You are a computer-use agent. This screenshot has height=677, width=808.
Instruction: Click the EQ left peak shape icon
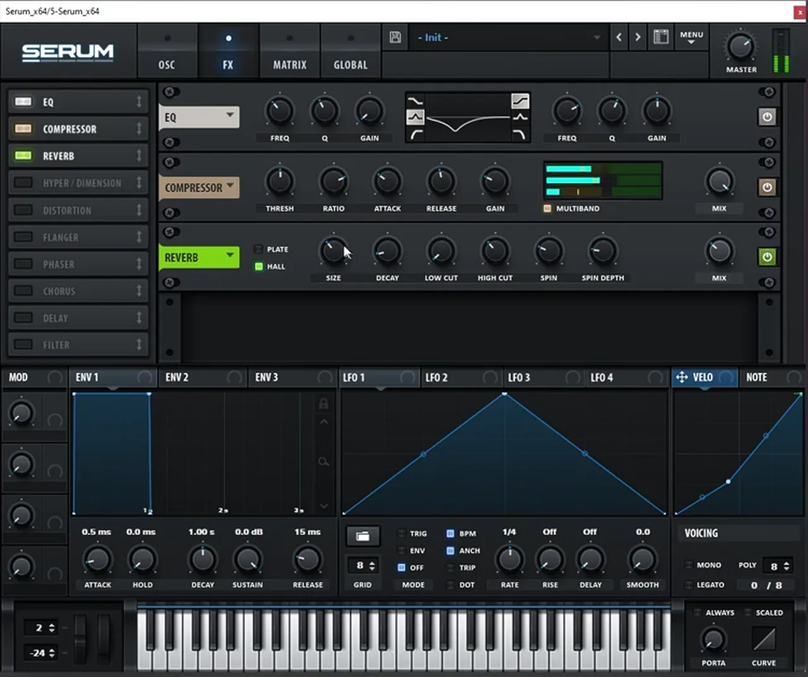415,117
